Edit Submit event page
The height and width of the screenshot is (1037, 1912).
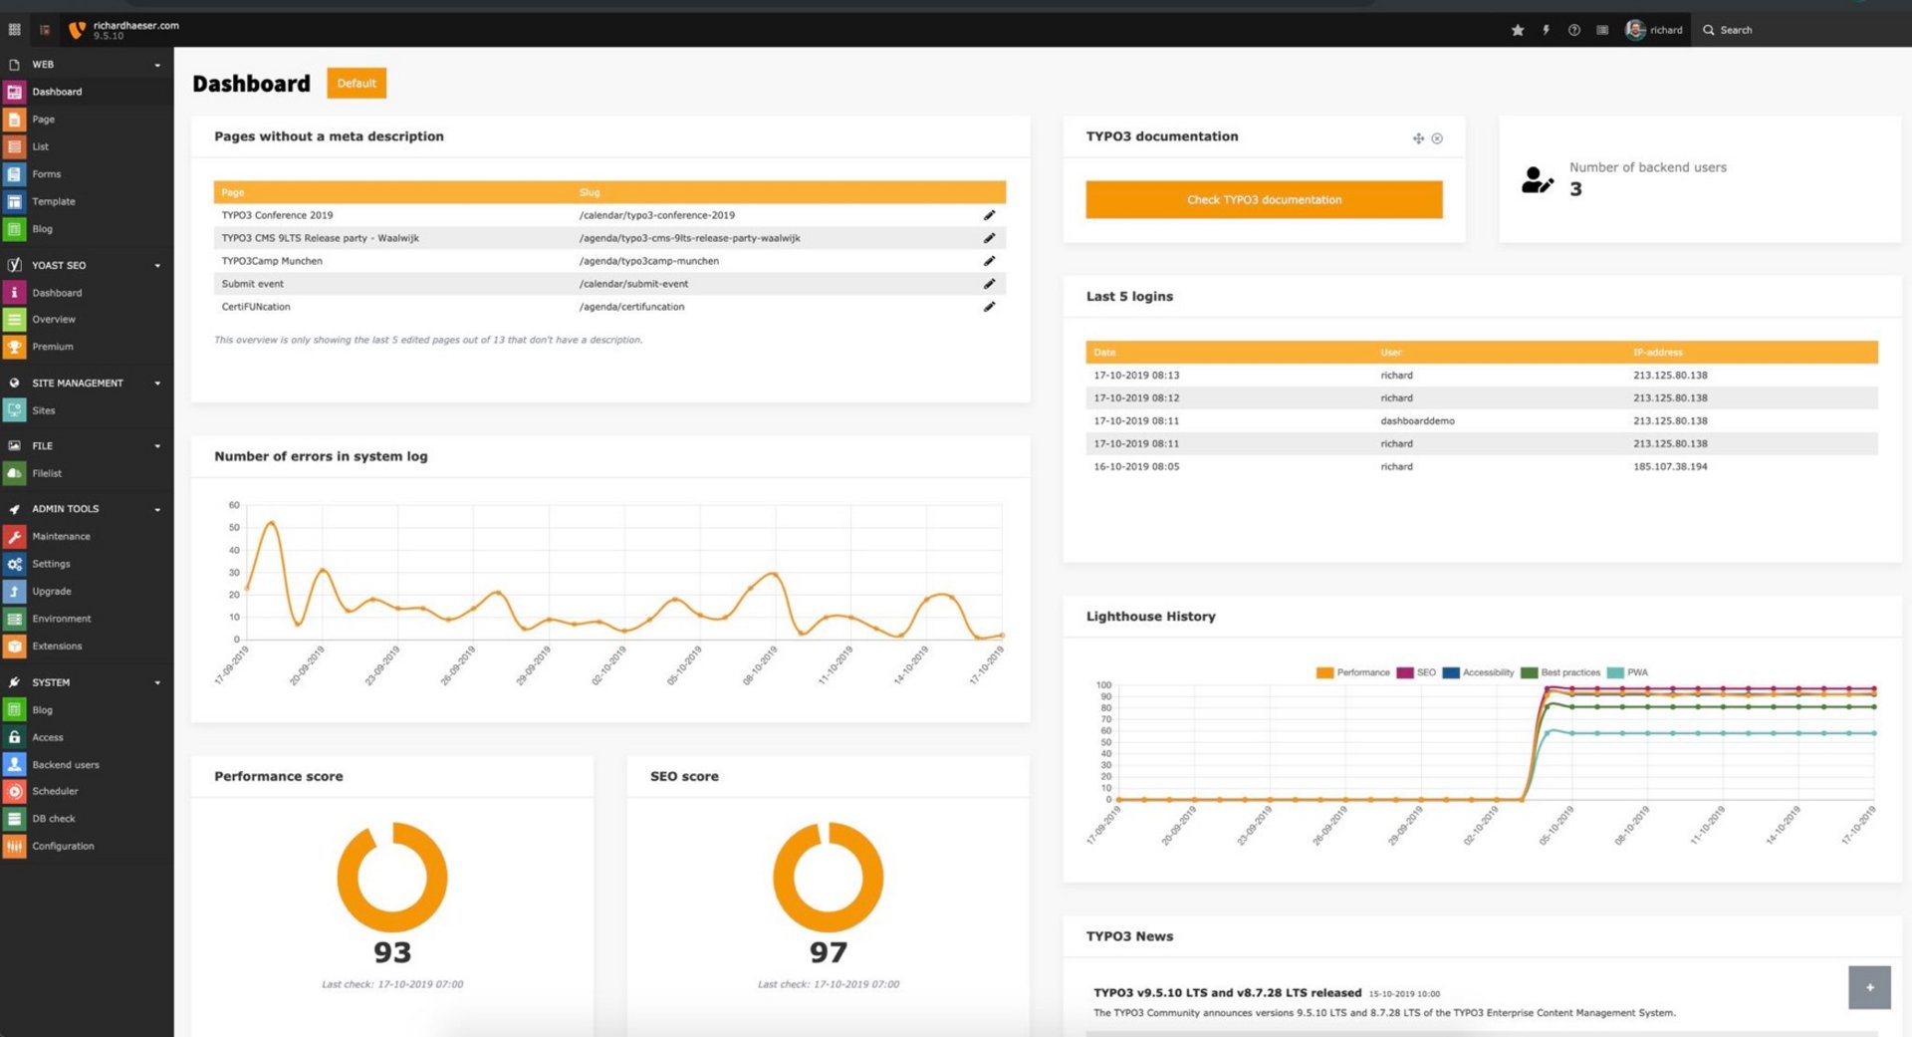(989, 284)
